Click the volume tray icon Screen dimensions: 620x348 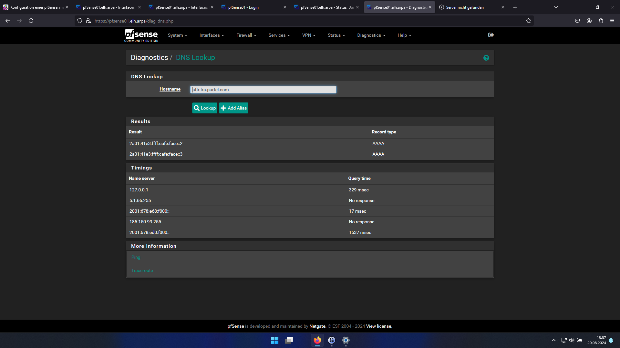click(572, 340)
